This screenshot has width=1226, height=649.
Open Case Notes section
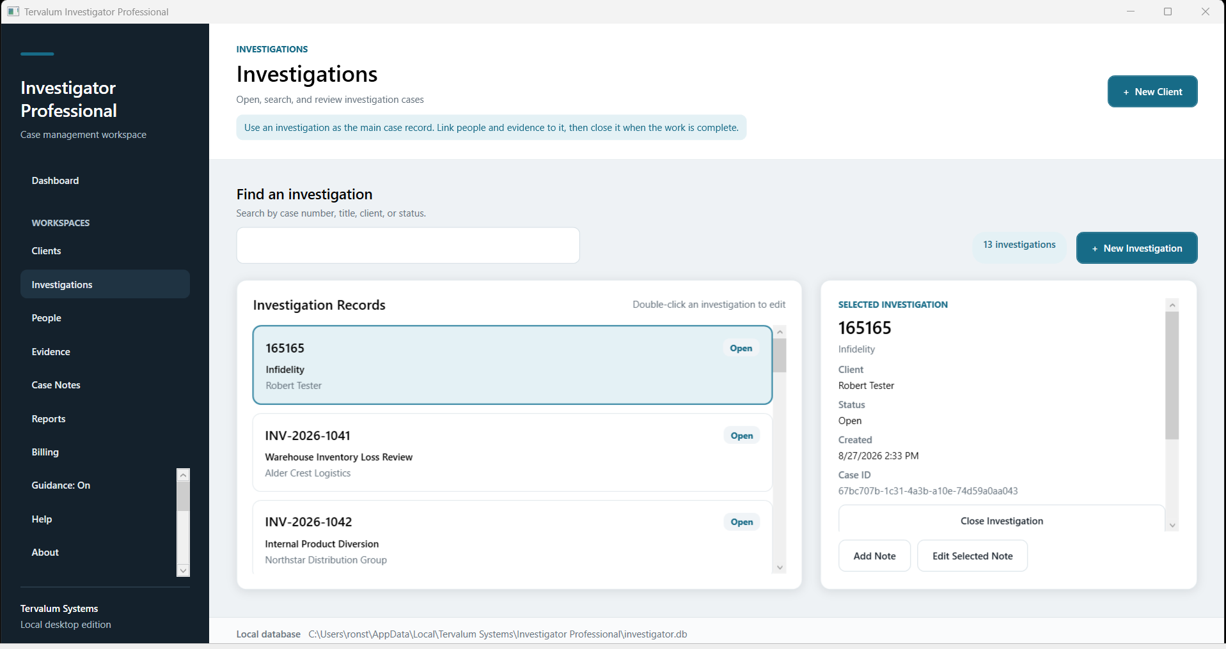(x=105, y=385)
